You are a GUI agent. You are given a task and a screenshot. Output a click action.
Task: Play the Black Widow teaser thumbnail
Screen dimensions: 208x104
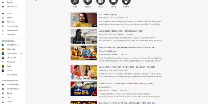(x=84, y=36)
